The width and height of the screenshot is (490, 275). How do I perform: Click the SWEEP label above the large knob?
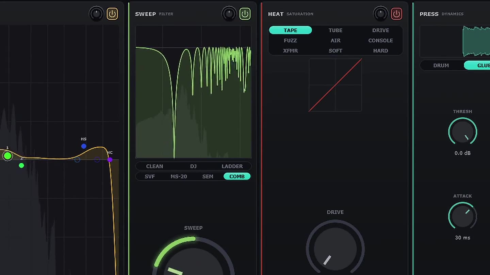193,228
